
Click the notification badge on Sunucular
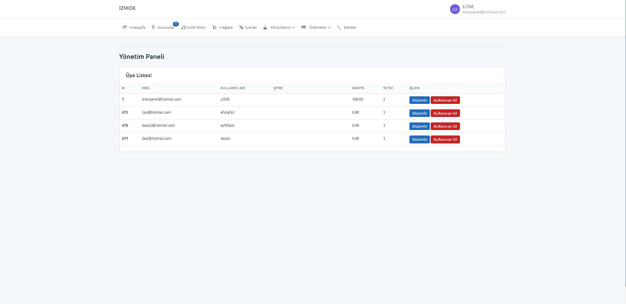click(176, 24)
